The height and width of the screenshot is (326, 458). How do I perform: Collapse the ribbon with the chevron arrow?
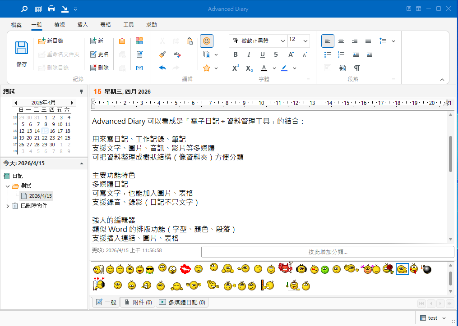pos(442,80)
